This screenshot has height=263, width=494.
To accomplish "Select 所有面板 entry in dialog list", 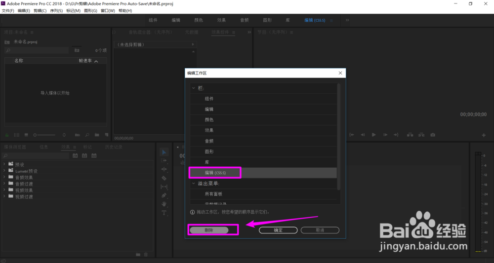I will pos(263,194).
